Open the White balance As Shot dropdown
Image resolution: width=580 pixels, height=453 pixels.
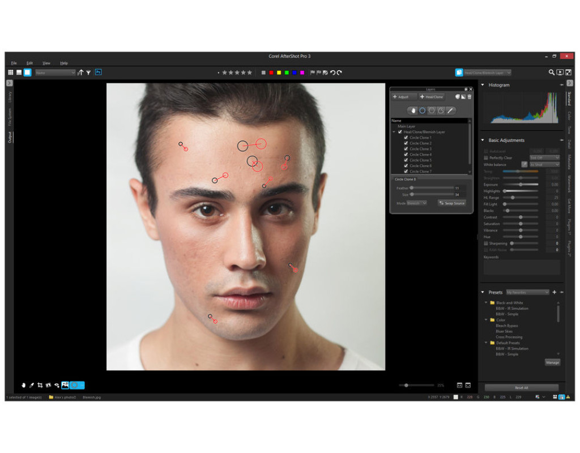[544, 165]
